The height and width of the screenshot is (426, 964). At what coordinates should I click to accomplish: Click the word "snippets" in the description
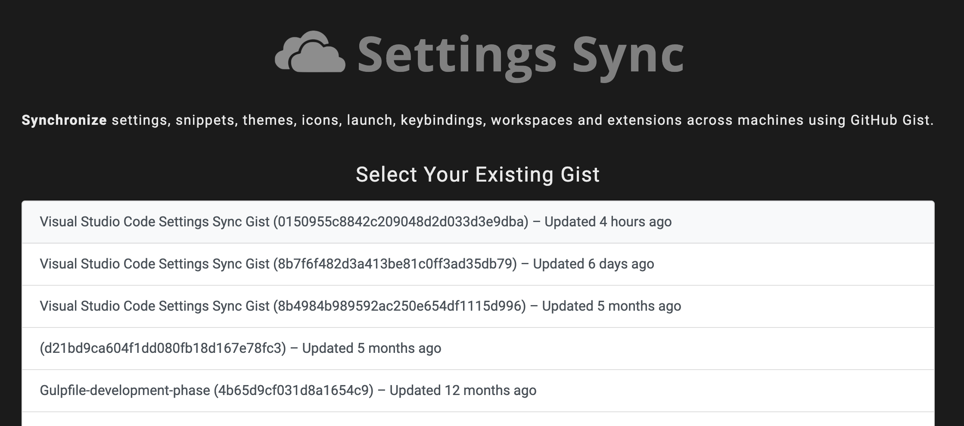pos(205,120)
